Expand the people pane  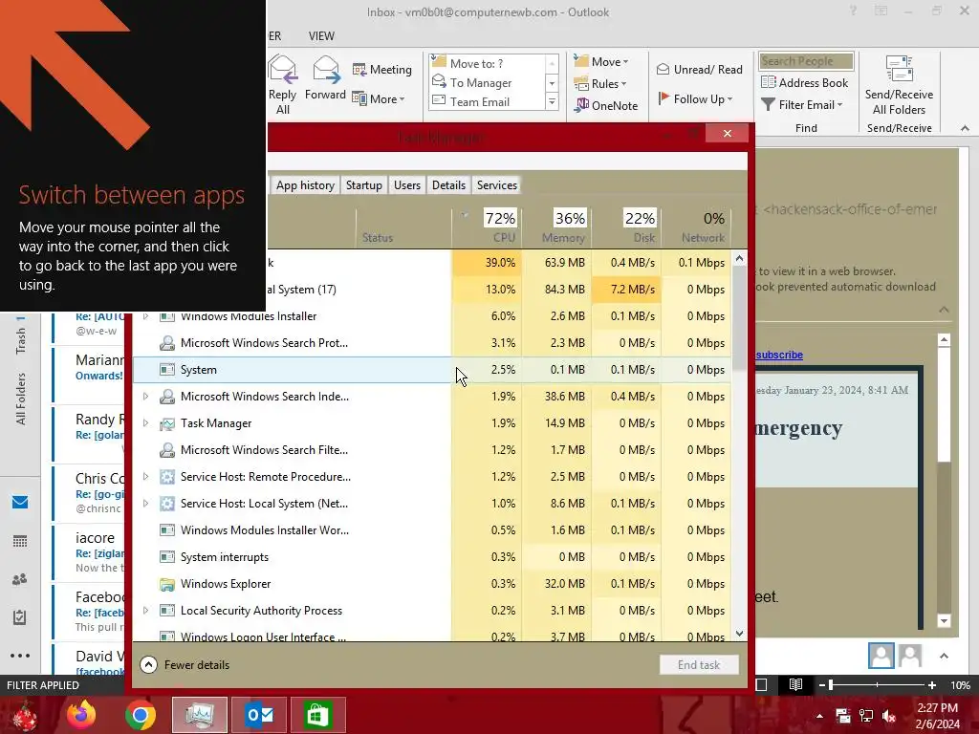[x=944, y=656]
